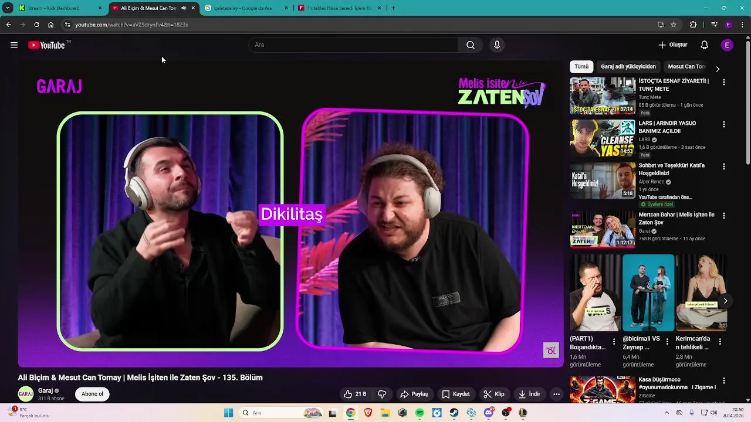Switch to the Stream - Kick Dashboard tab
Screen dimensions: 751x422
click(60, 8)
